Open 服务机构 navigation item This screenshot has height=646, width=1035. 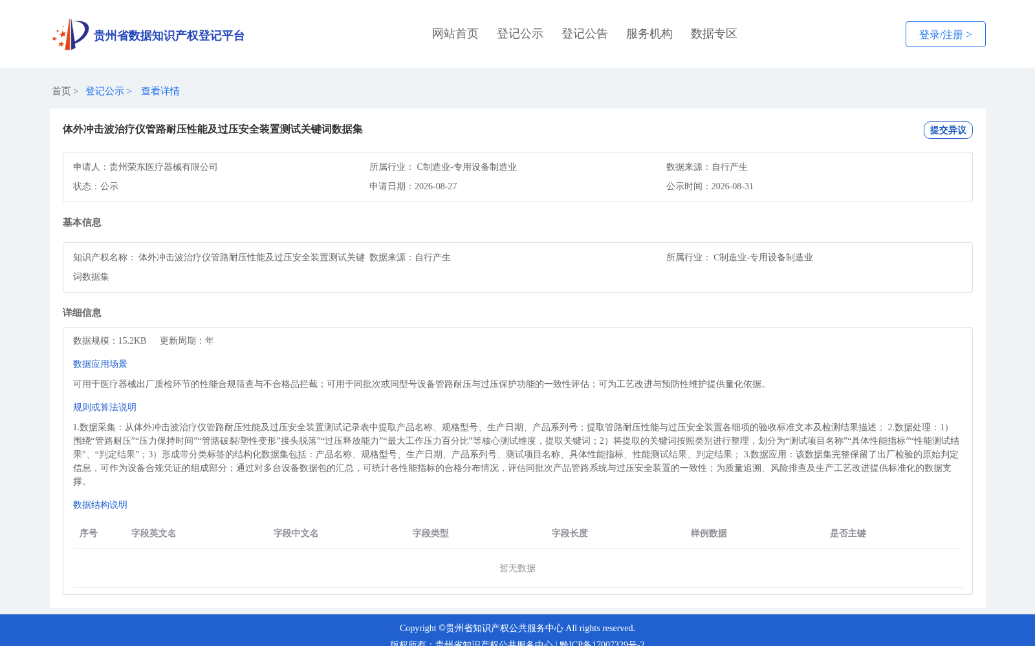tap(649, 34)
